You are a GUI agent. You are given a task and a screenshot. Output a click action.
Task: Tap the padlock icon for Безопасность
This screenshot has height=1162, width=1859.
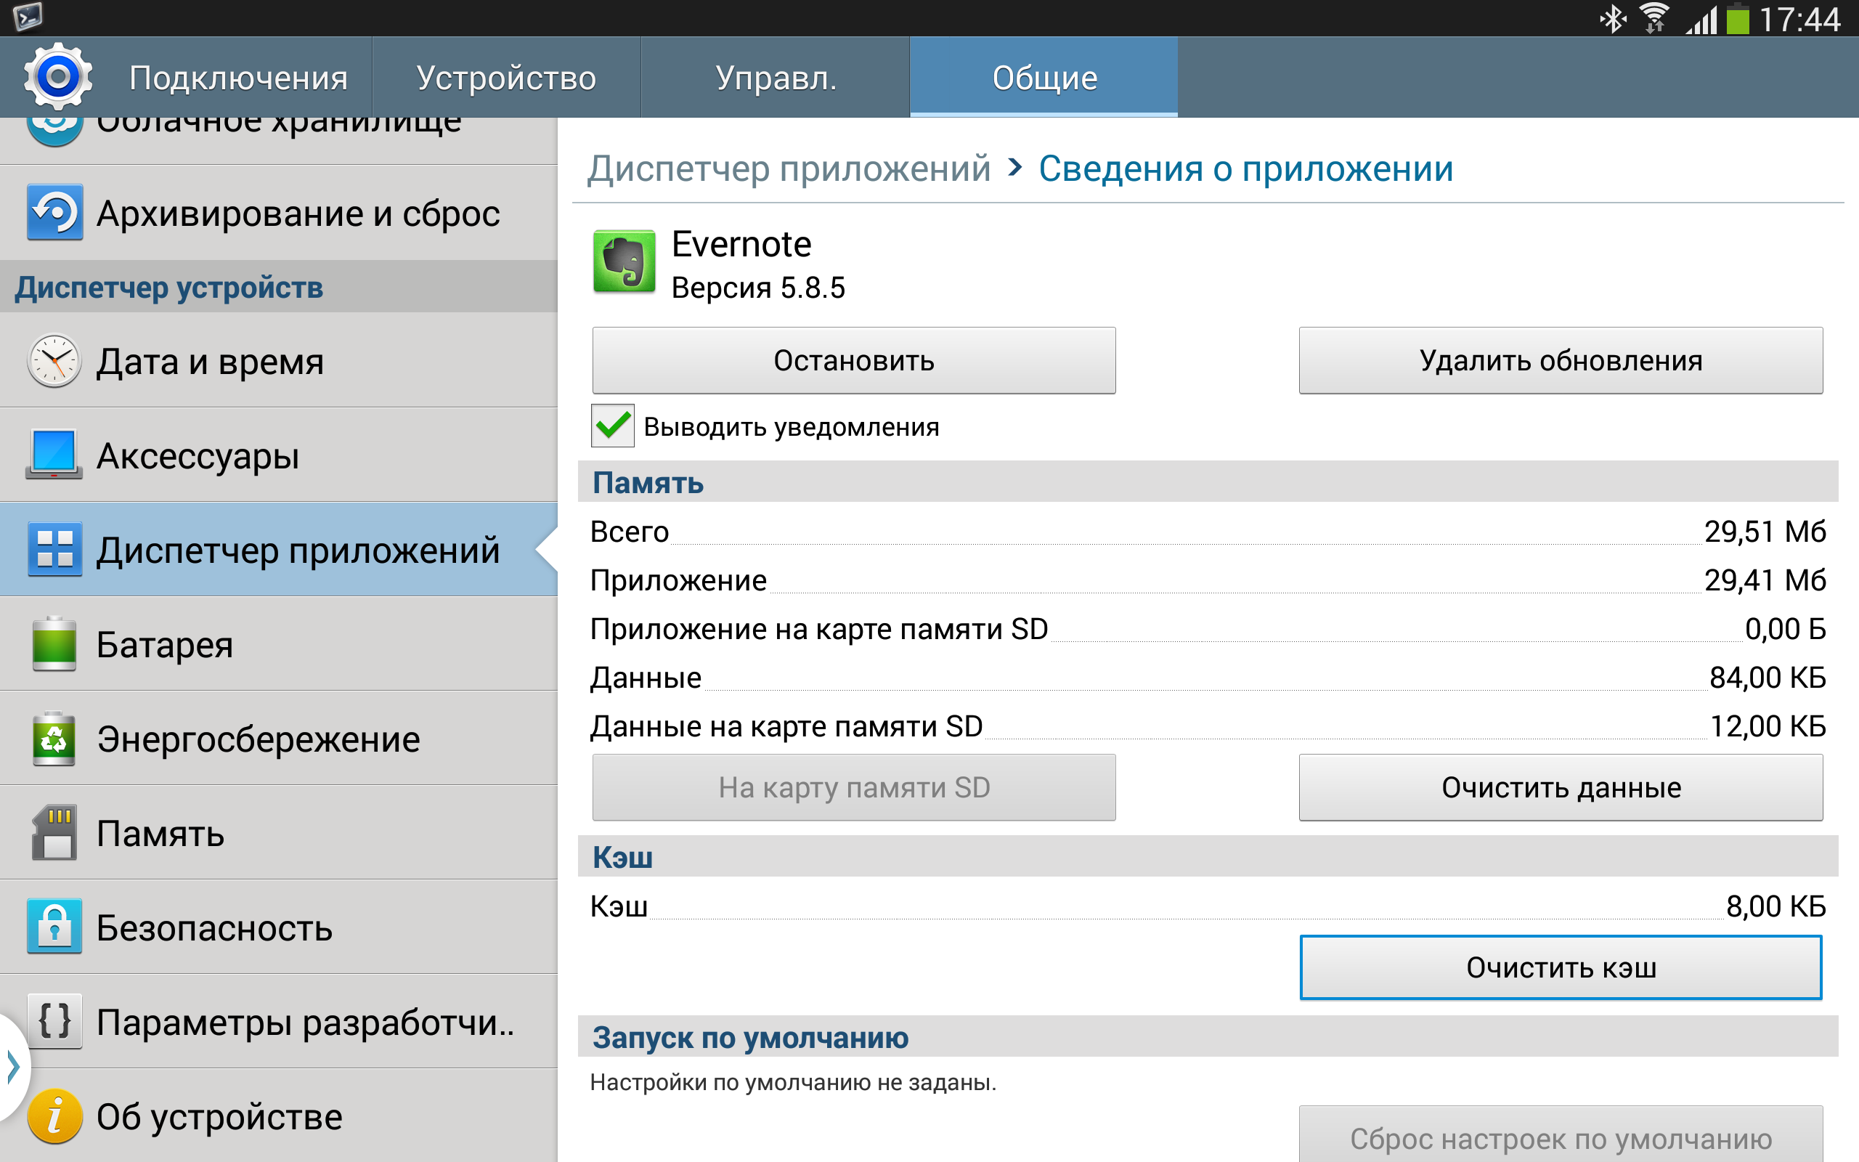coord(54,927)
